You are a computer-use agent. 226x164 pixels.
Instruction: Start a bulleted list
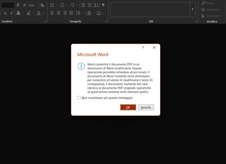point(52,5)
